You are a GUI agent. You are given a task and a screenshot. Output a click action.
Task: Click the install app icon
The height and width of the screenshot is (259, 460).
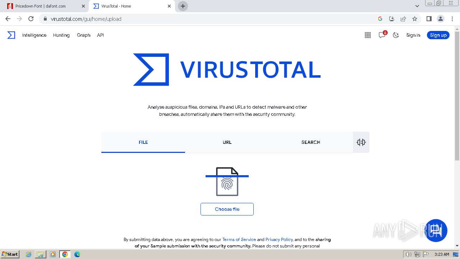pyautogui.click(x=392, y=19)
